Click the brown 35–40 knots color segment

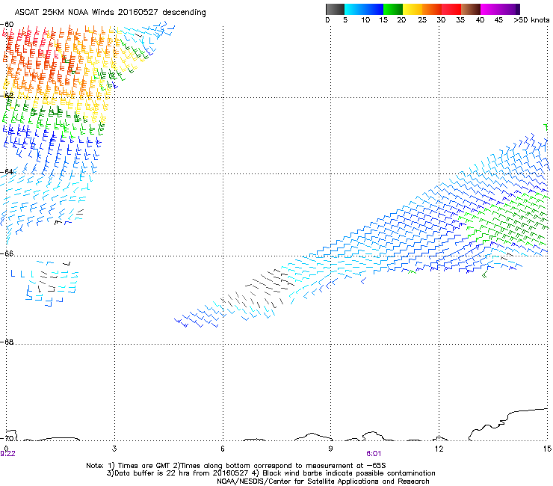point(471,9)
